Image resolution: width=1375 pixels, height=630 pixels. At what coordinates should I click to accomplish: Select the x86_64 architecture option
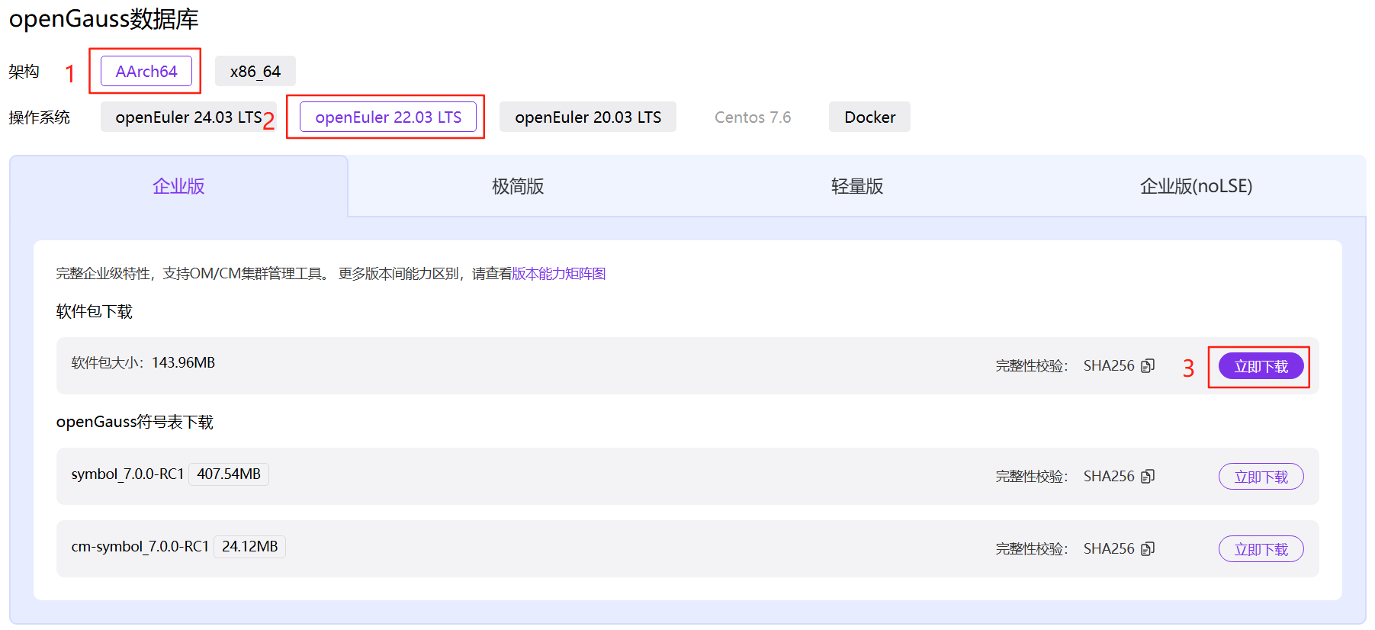(255, 71)
